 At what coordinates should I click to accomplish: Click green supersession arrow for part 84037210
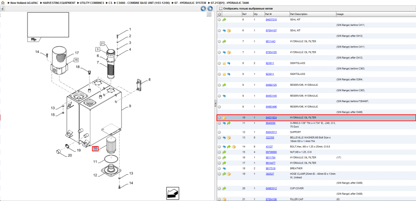pyautogui.click(x=224, y=20)
